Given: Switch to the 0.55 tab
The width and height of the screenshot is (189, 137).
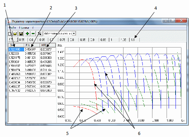Looking at the screenshot, I should click(x=23, y=40).
